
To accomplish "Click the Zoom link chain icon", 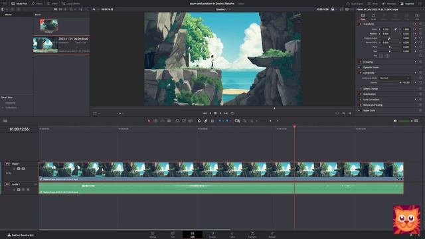I will click(396, 29).
